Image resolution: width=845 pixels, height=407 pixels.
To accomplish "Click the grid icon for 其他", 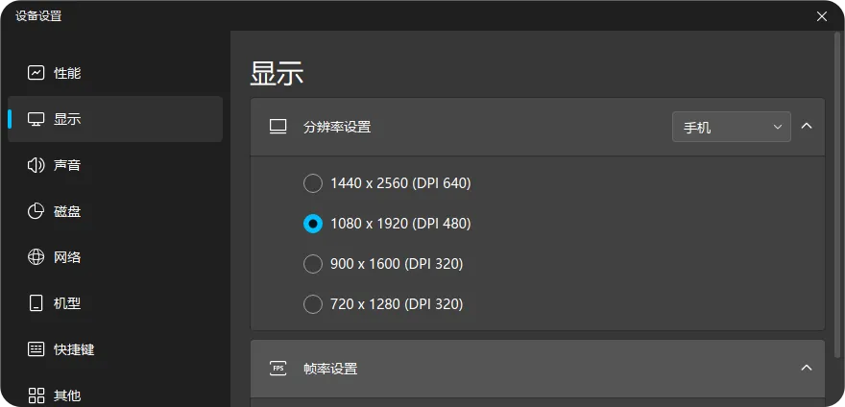I will (x=36, y=395).
